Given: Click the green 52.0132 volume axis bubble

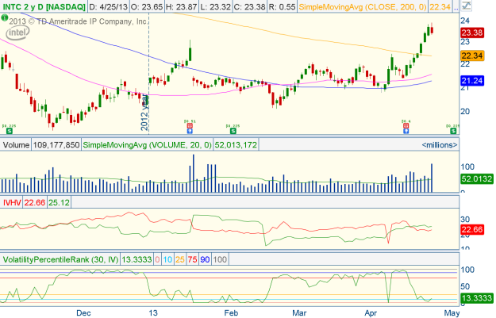Looking at the screenshot, I should 477,180.
